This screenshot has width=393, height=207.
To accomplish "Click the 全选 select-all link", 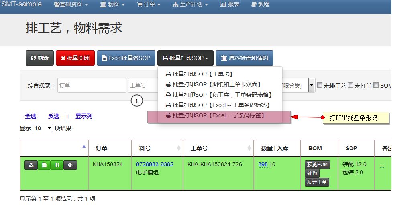I will [31, 116].
